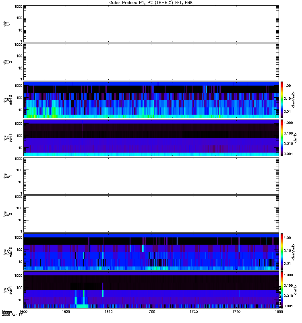The height and width of the screenshot is (323, 302).
Task: Click "0.010" on thc fbk scm1 color scale
Action: coord(288,296)
